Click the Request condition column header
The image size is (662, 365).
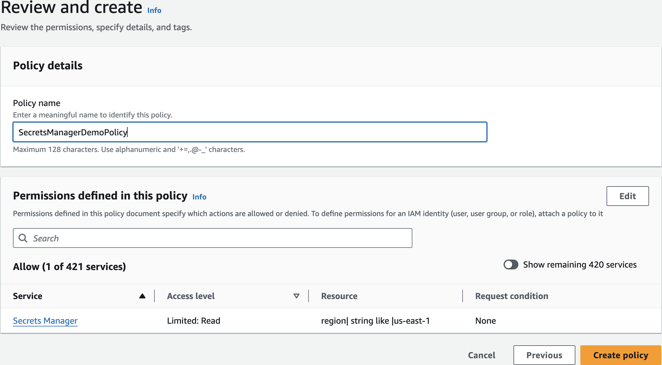(512, 296)
